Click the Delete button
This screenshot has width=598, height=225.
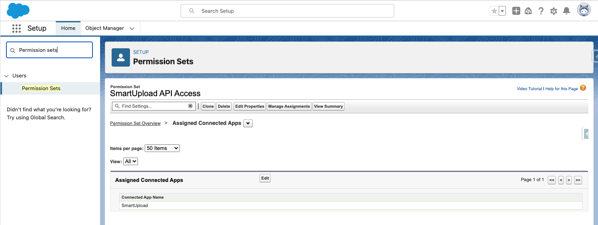pyautogui.click(x=224, y=106)
